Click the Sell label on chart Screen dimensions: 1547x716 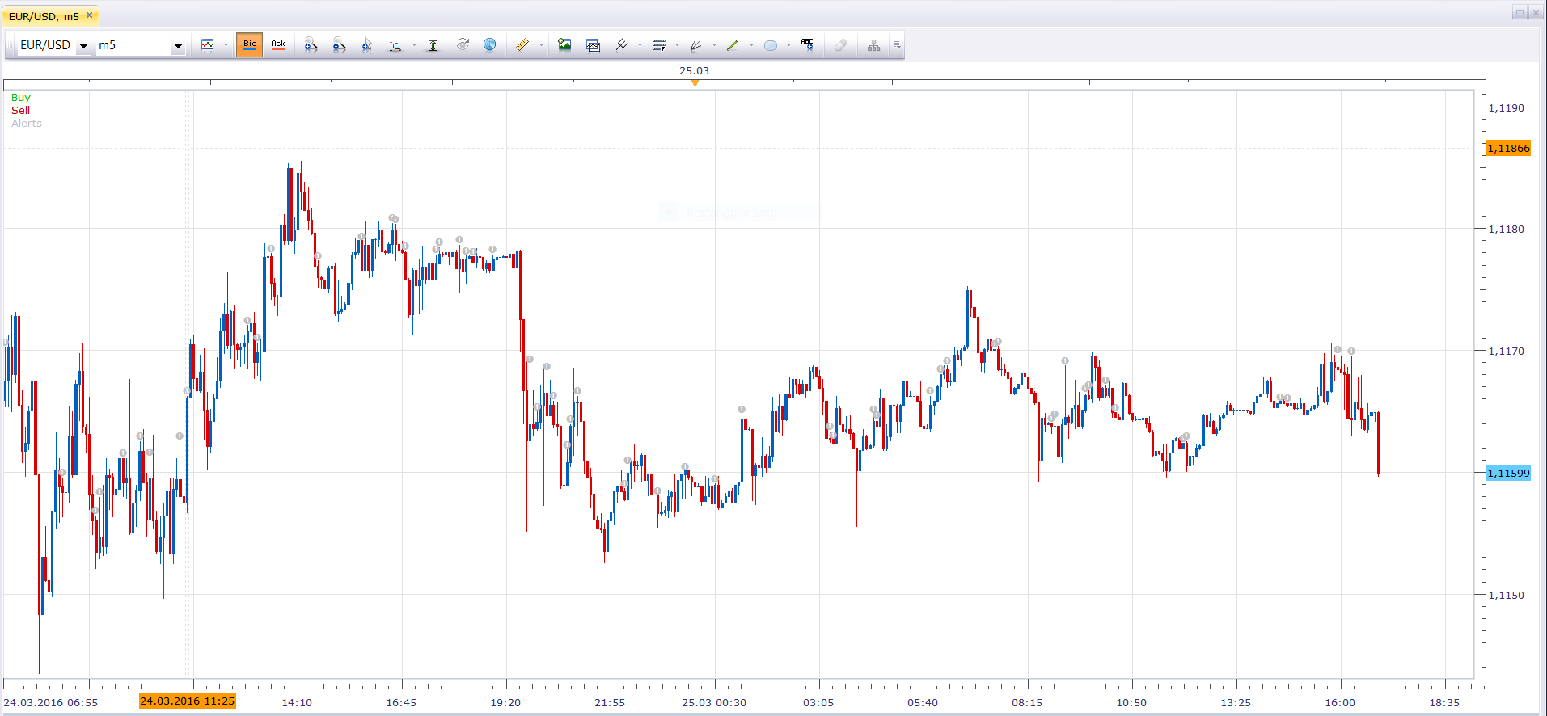click(20, 110)
